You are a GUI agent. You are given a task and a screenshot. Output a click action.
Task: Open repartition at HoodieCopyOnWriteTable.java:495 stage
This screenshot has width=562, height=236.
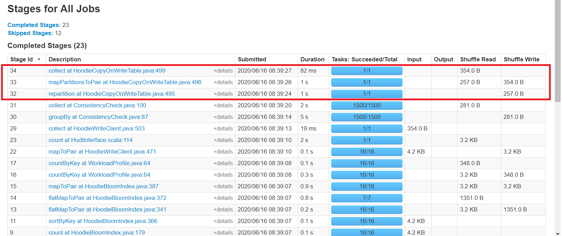[112, 94]
